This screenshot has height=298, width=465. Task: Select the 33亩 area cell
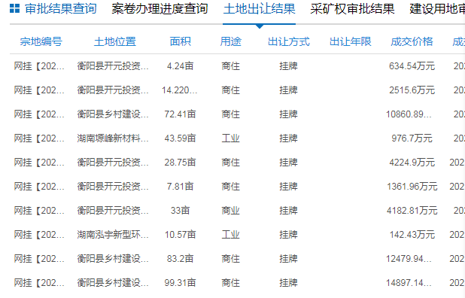tap(180, 211)
